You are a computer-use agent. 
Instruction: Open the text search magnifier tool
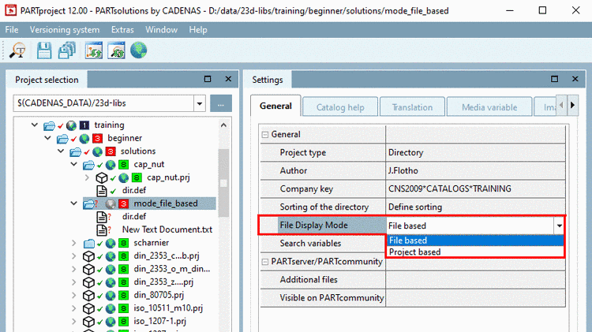pos(17,50)
